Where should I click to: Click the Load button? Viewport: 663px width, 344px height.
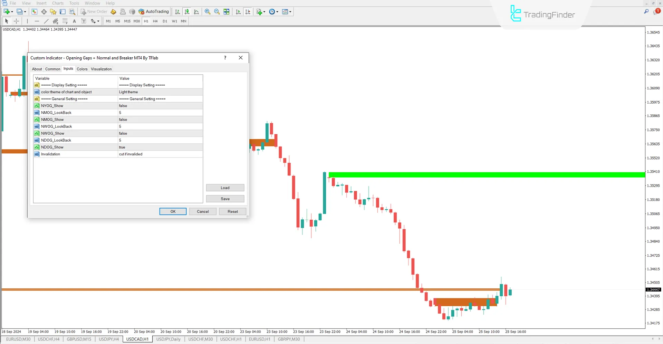pos(225,188)
